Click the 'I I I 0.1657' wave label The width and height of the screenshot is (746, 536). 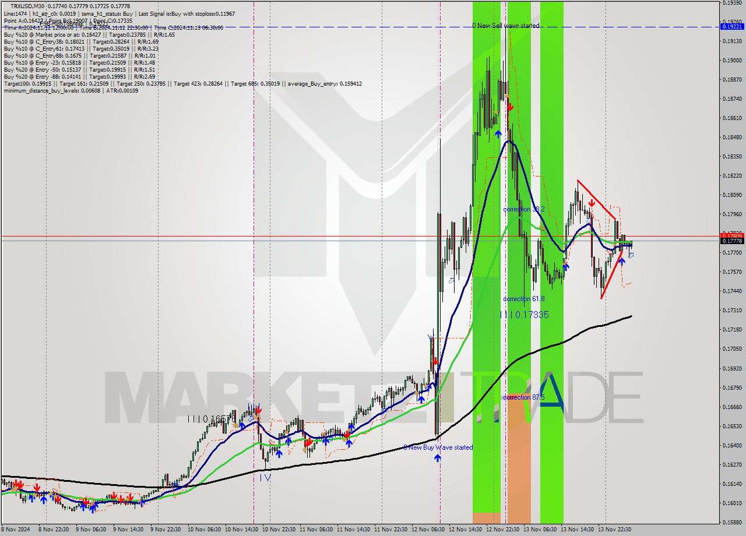pyautogui.click(x=212, y=419)
